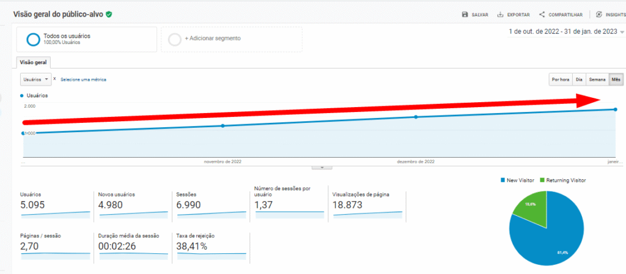
Task: Select the Visão geral tab
Action: [34, 62]
